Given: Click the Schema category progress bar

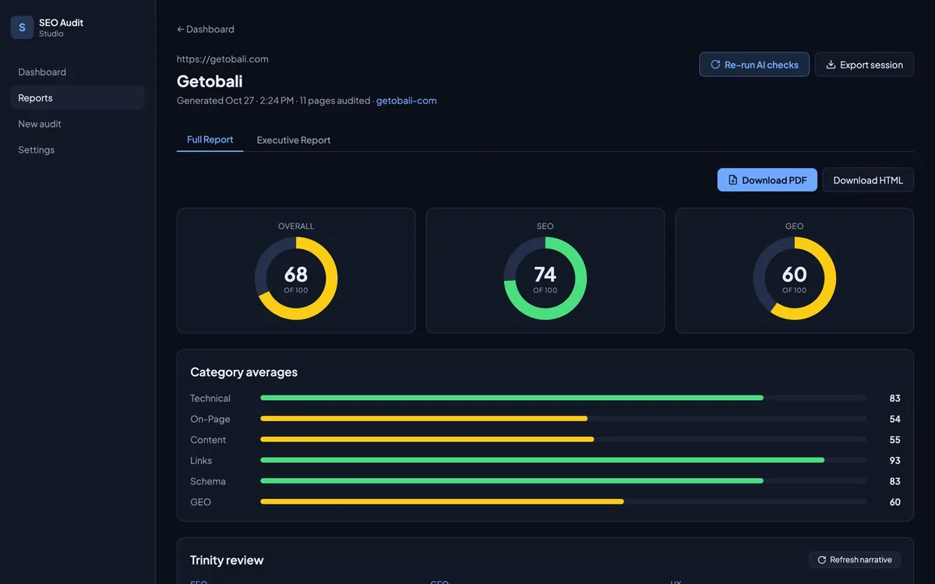Looking at the screenshot, I should click(x=563, y=481).
